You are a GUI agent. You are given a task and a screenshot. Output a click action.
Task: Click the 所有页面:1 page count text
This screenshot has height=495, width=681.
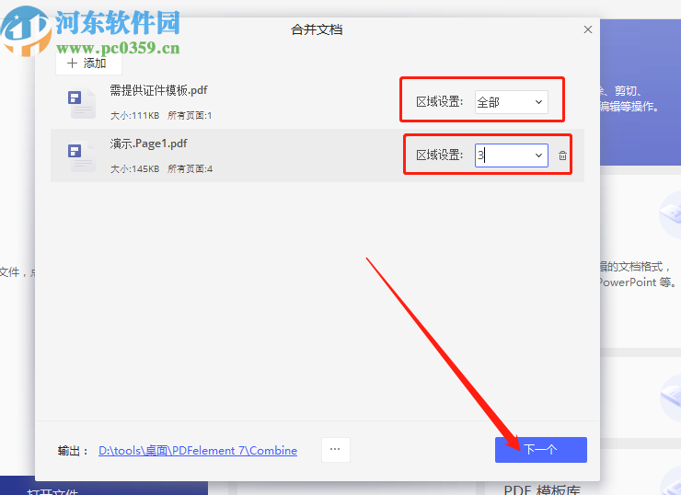point(190,116)
